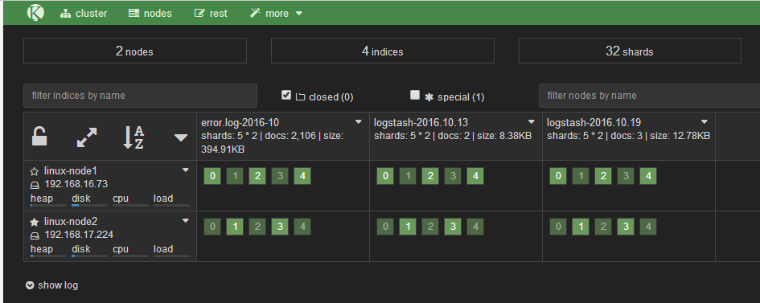
Task: Open the dropdown arrow beside sort icon
Action: point(181,138)
